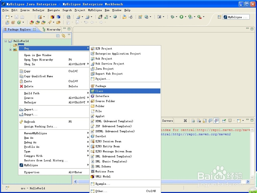257x193 pixels.
Task: Click the disabled Save toolbar icon
Action: point(16,17)
